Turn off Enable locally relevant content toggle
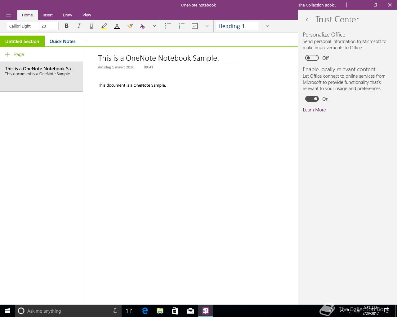 click(x=312, y=99)
